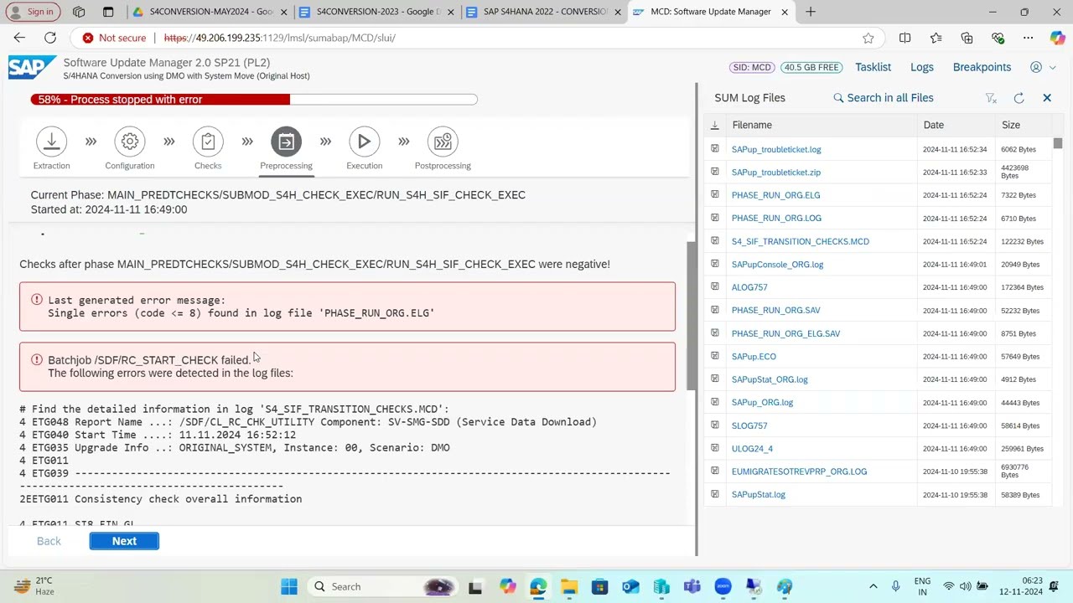
Task: Expand the user menu dropdown arrow
Action: tap(1051, 67)
